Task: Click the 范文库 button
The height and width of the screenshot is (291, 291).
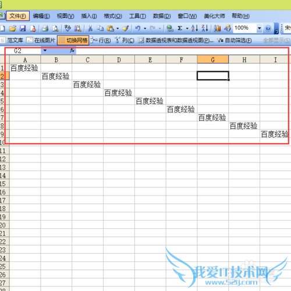Action: [12, 40]
